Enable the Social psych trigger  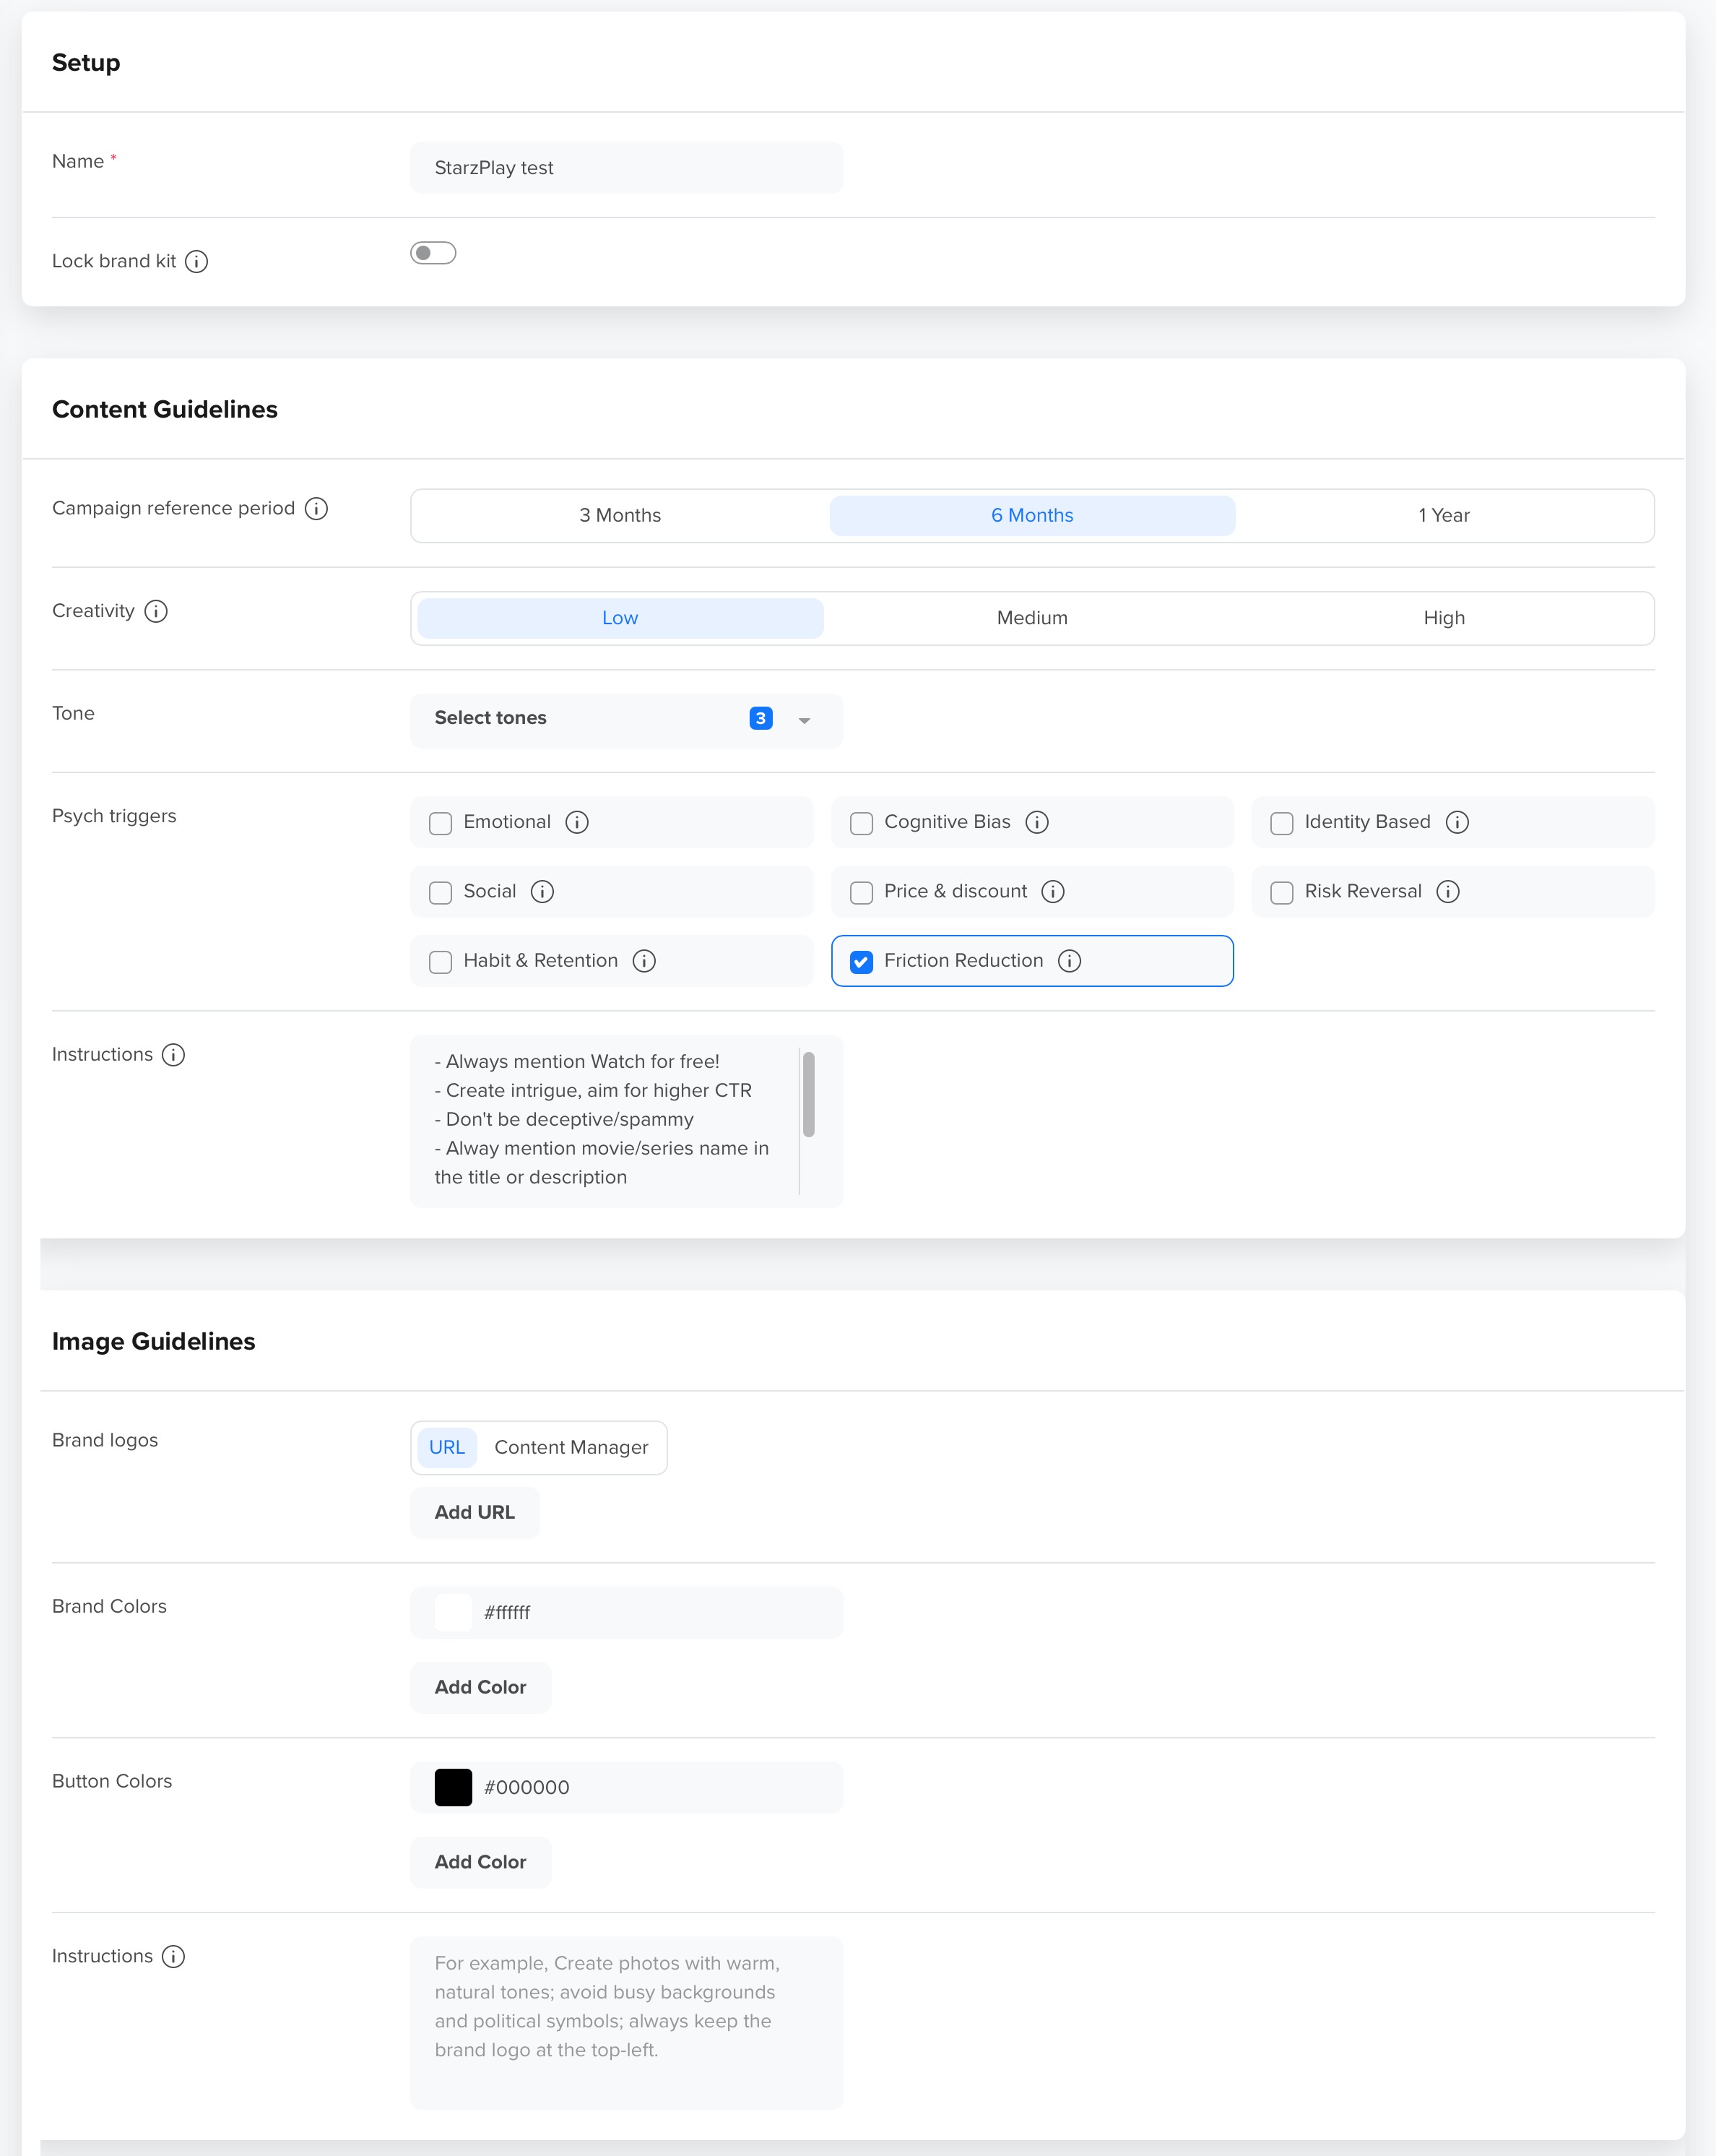[441, 892]
